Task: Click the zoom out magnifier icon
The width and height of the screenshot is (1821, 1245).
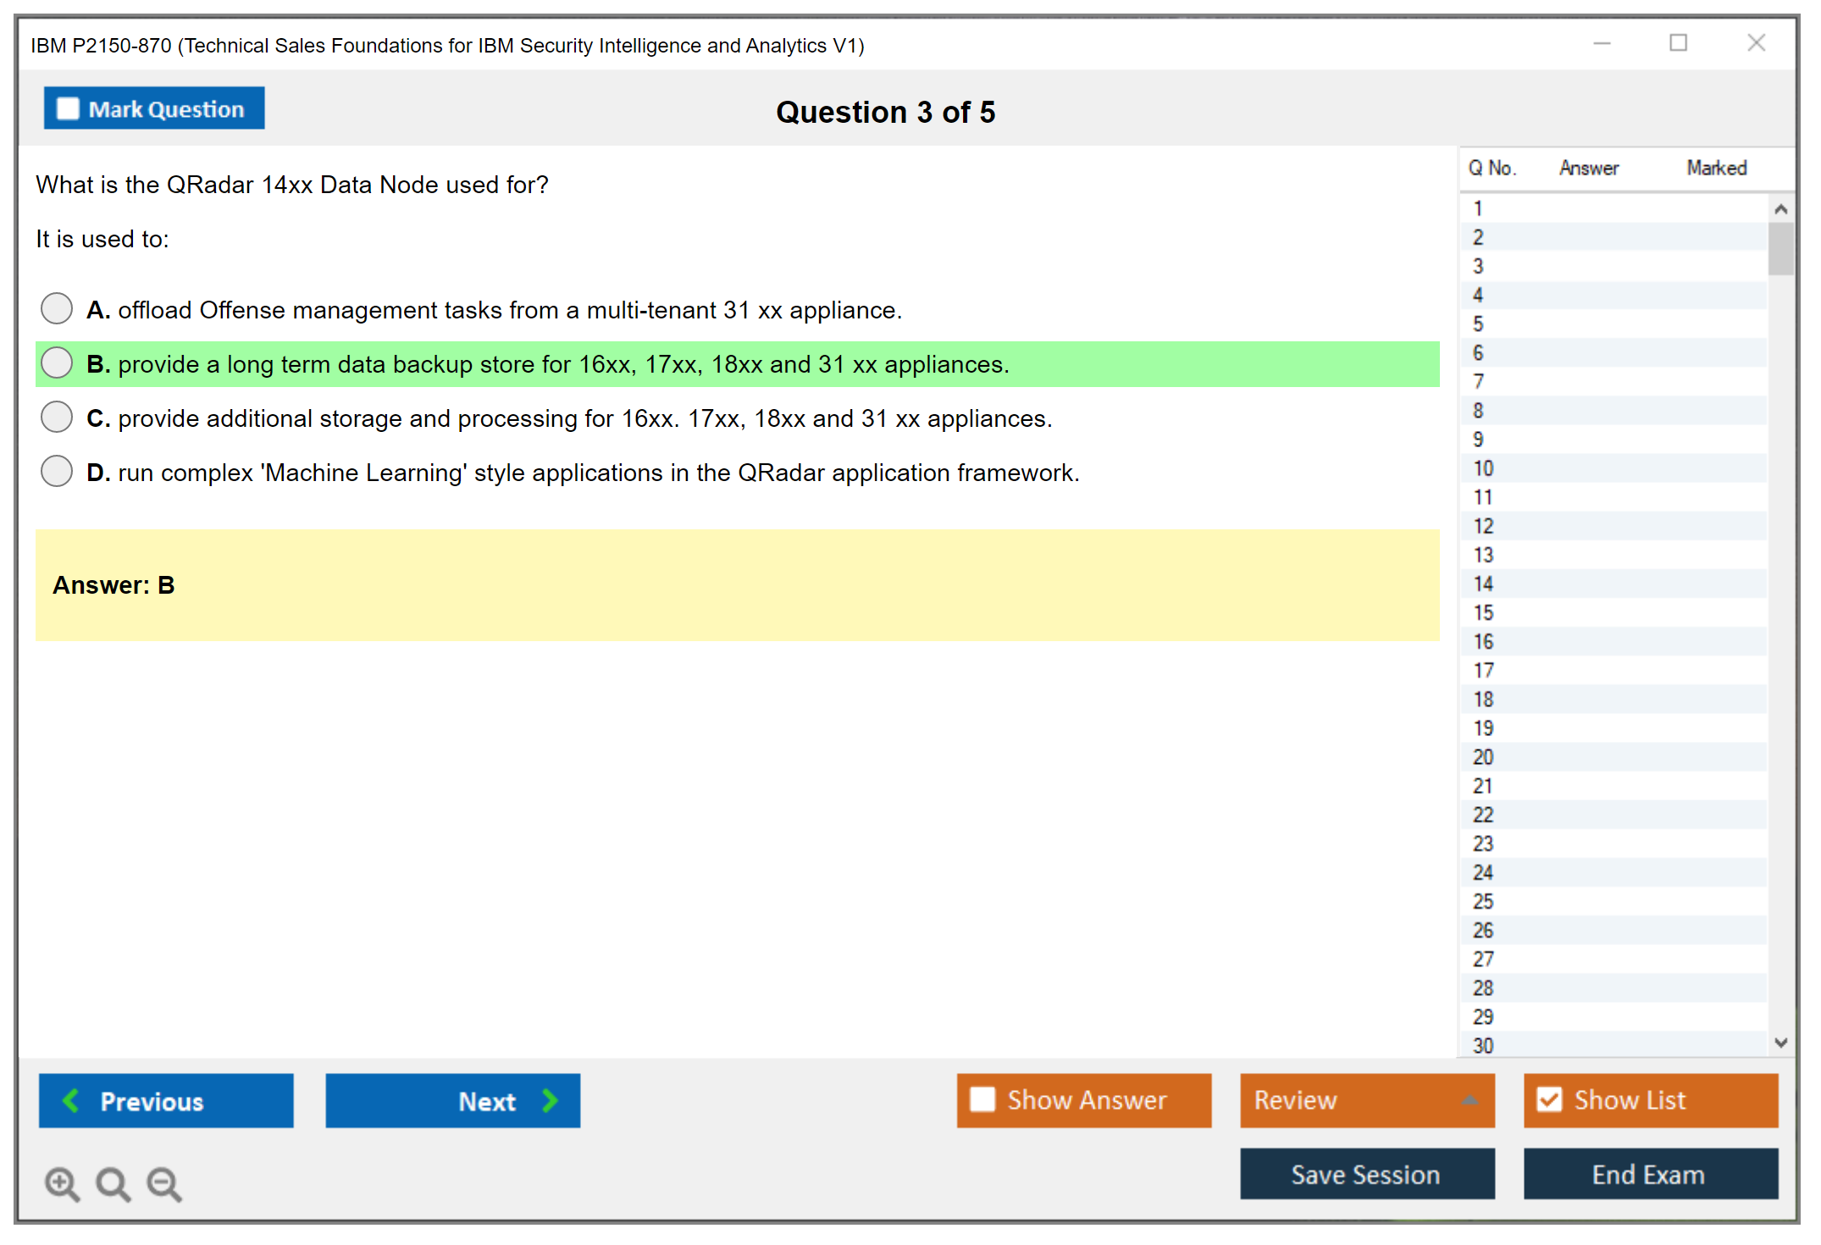Action: (163, 1183)
